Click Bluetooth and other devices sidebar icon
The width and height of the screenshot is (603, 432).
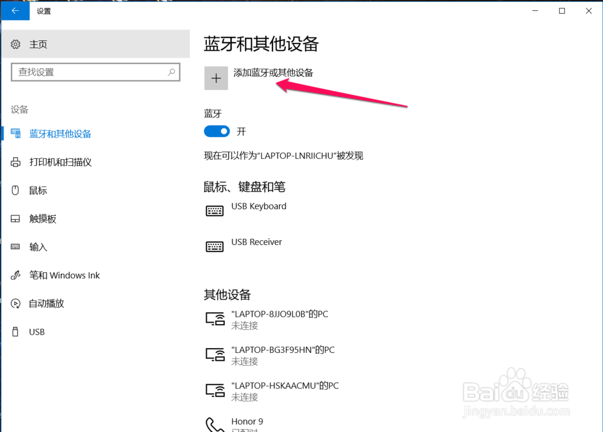click(x=16, y=133)
